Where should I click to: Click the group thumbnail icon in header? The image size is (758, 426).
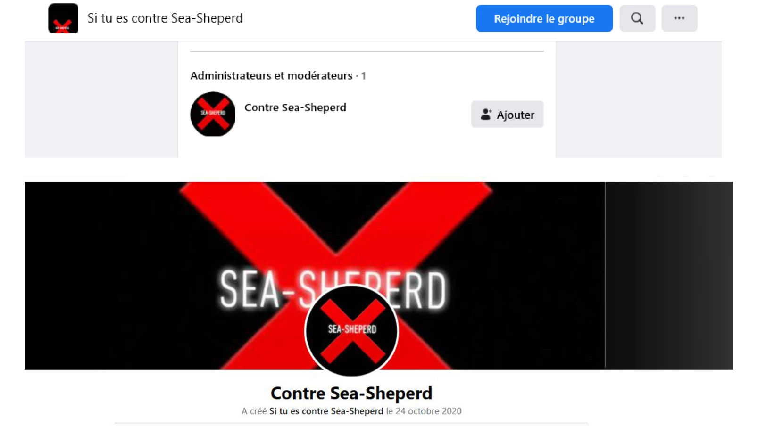63,18
